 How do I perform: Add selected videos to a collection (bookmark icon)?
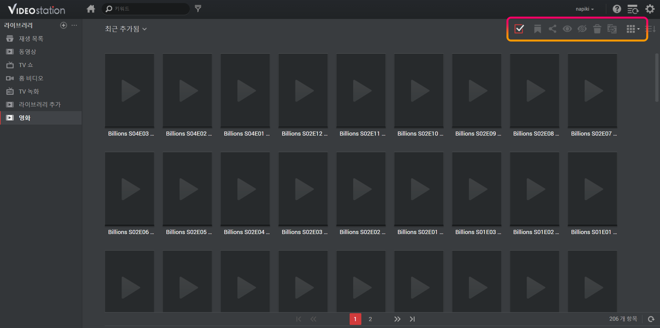coord(537,29)
